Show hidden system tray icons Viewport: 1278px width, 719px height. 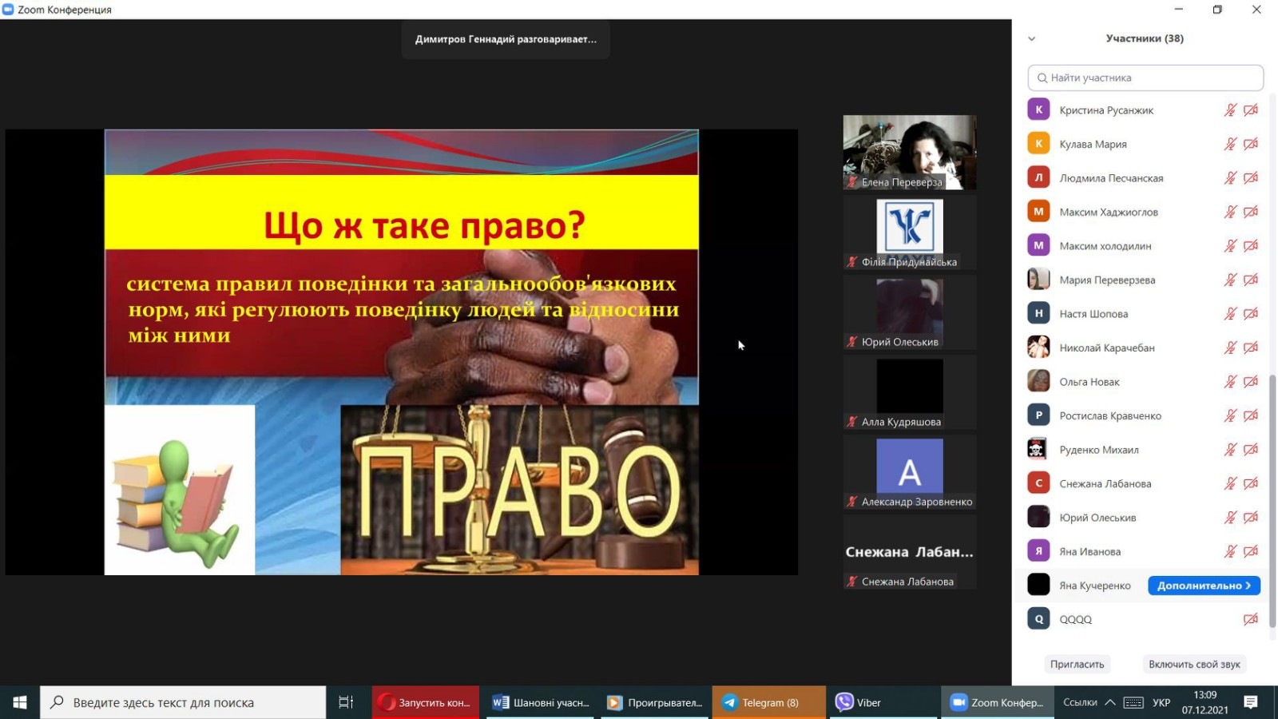1110,702
